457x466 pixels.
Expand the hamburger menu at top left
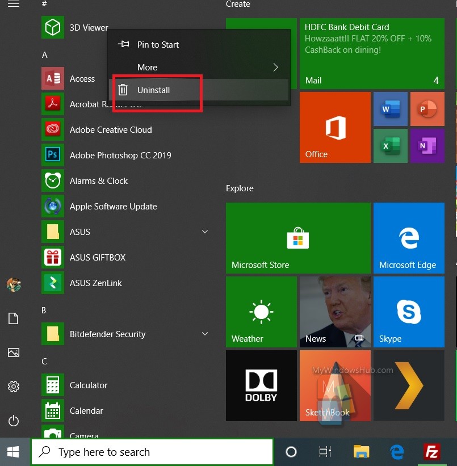point(14,4)
